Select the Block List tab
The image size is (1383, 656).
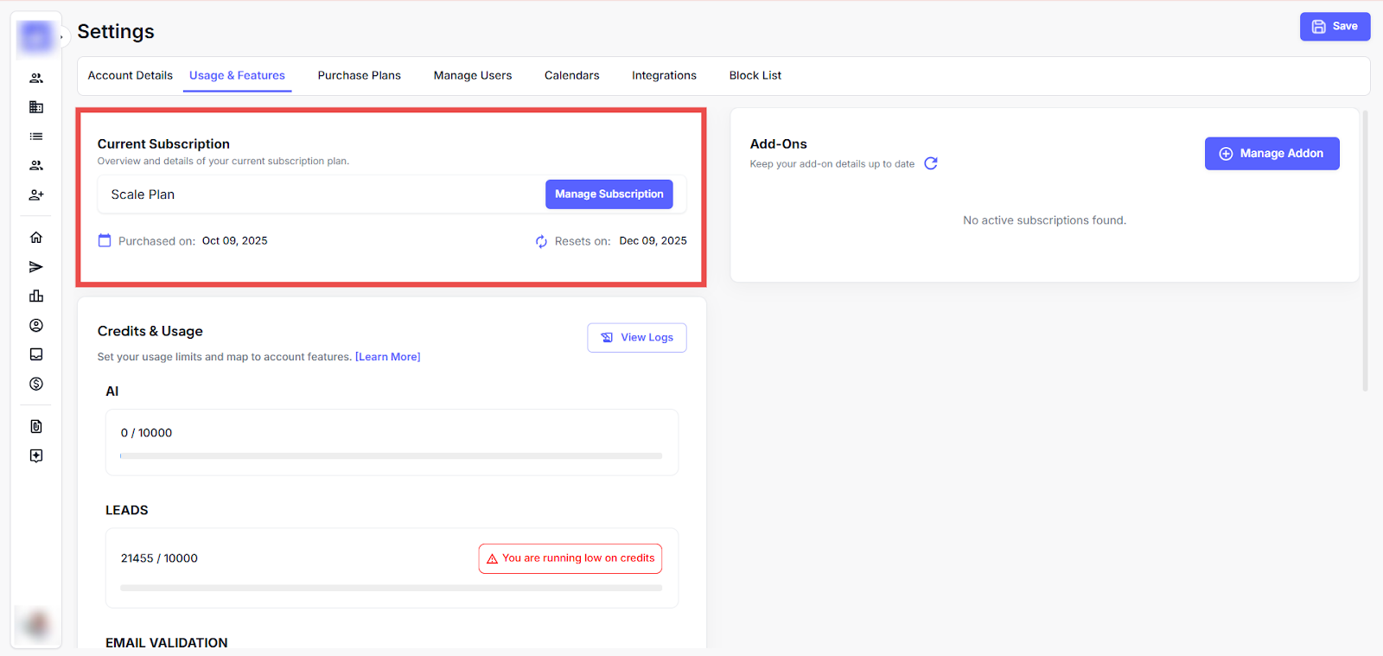tap(755, 76)
